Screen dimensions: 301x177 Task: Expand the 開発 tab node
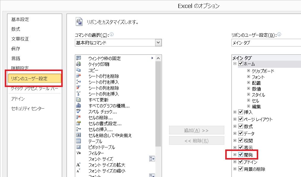pyautogui.click(x=234, y=155)
